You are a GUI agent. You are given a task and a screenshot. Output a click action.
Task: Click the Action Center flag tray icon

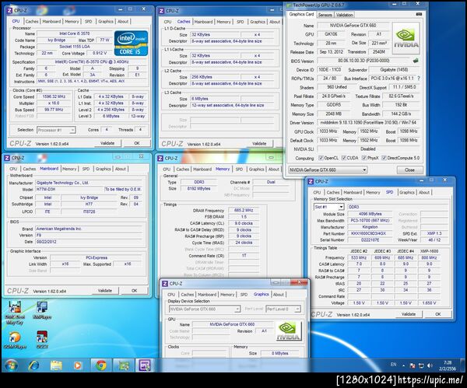click(413, 365)
